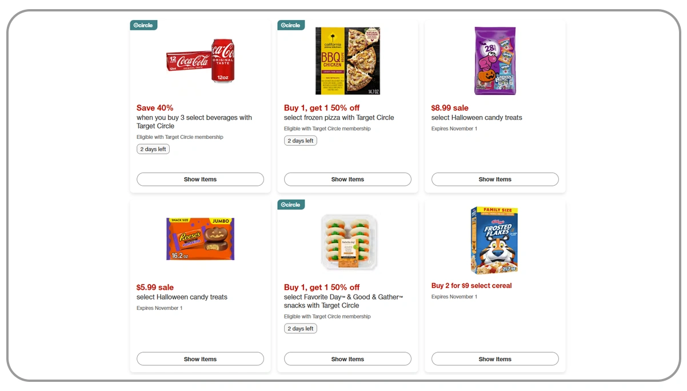
Task: Click the 2 days left badge on pizza offer
Action: point(300,140)
